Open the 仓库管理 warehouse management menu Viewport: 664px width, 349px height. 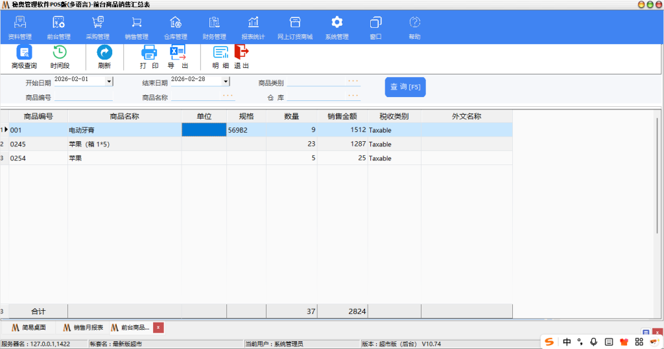[175, 27]
